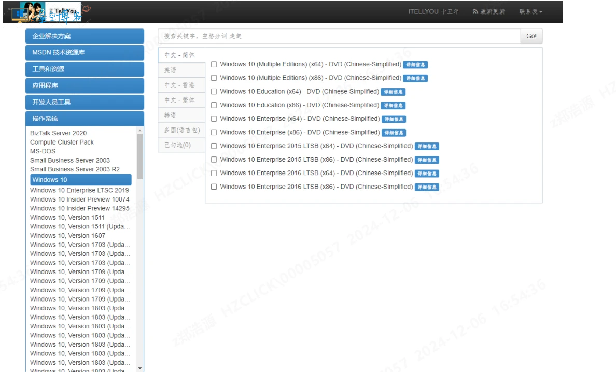The height and width of the screenshot is (372, 616).
Task: Click the search keyword input field
Action: click(x=340, y=36)
